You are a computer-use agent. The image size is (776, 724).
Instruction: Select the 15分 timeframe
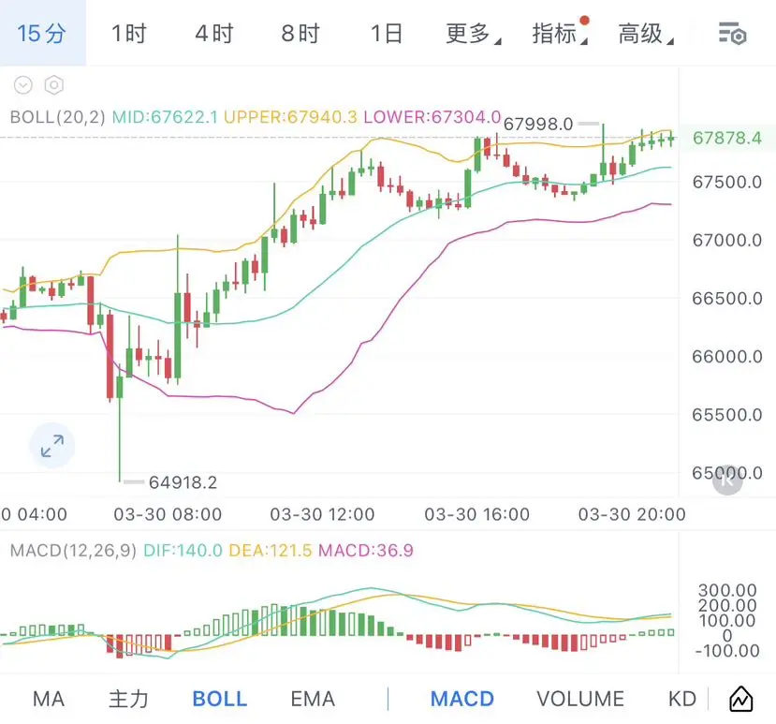42,35
